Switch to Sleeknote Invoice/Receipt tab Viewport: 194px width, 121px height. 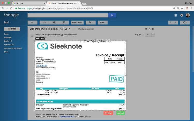coord(63,3)
